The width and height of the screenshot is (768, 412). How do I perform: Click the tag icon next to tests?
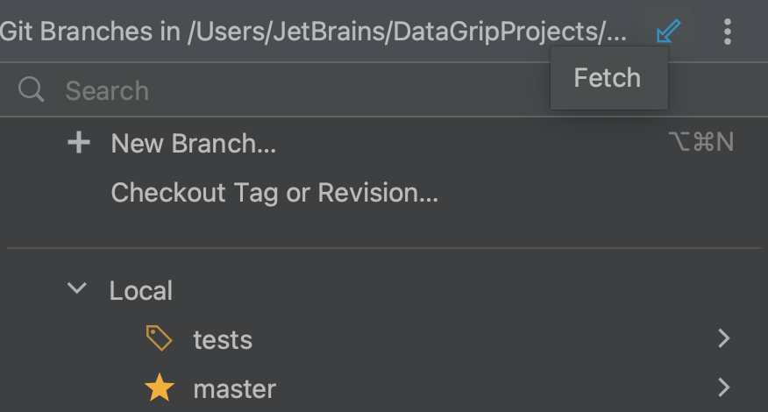(160, 338)
